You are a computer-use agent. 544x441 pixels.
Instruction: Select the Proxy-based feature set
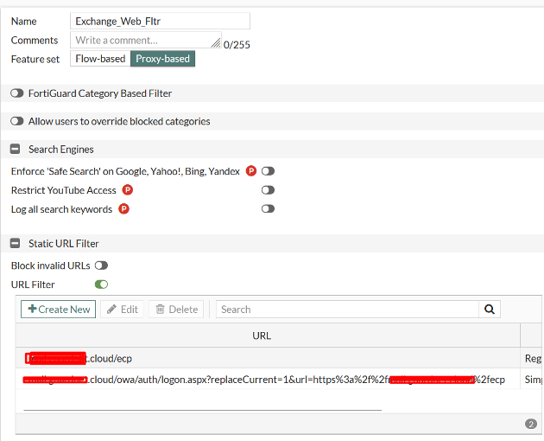point(162,59)
